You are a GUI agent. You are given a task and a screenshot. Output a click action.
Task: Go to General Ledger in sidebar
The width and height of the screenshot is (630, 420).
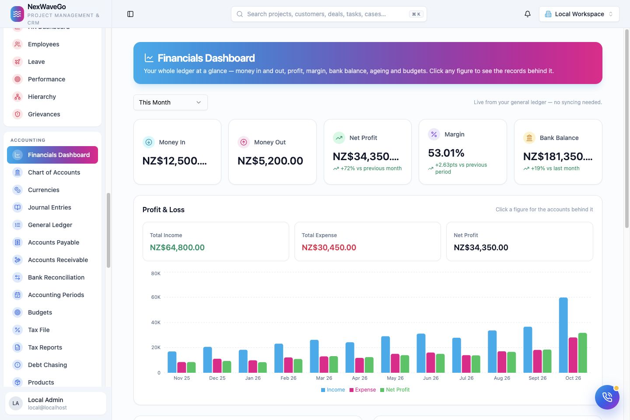52,225
